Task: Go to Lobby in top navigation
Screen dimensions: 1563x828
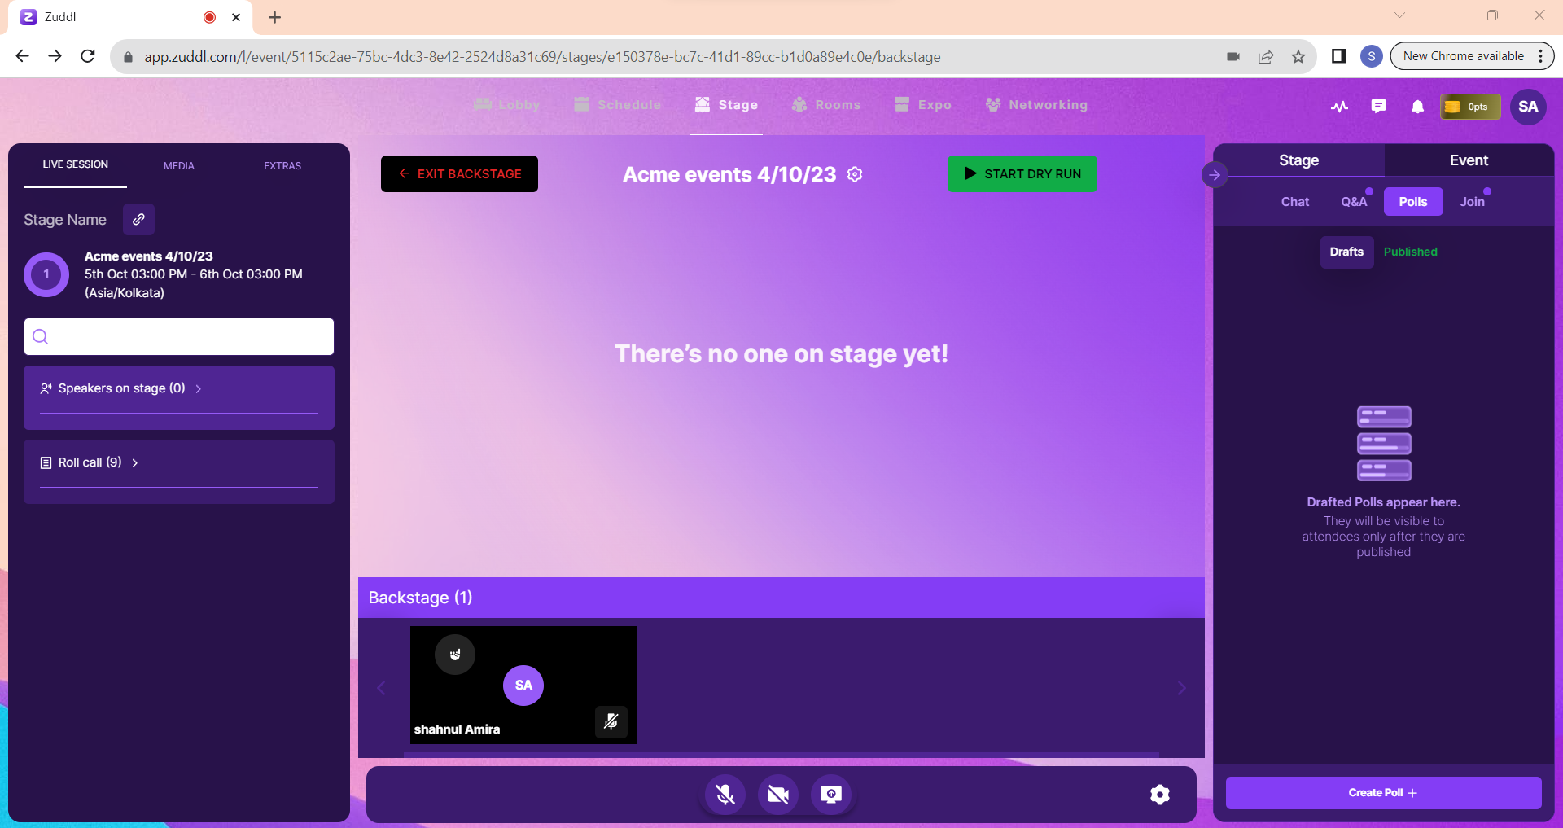Action: (x=506, y=105)
